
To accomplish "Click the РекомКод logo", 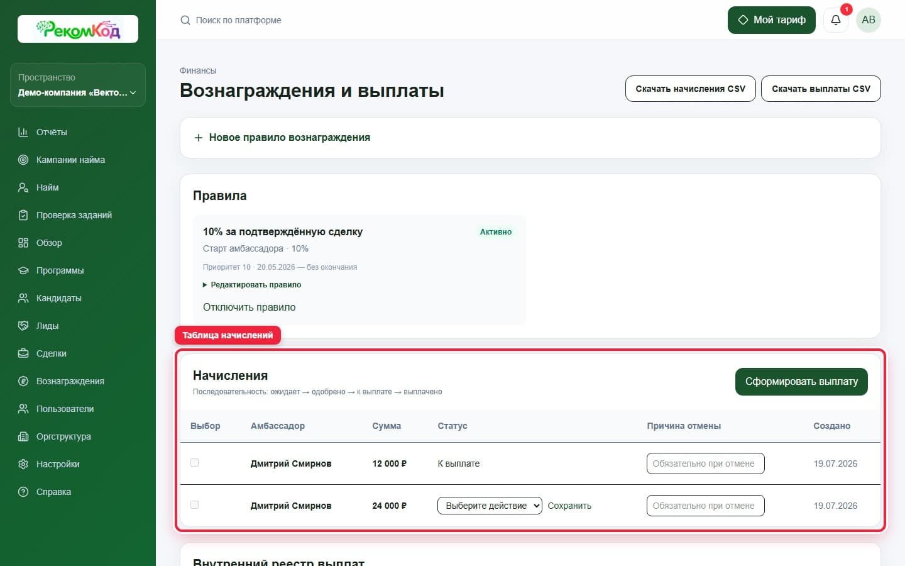I will 78,29.
